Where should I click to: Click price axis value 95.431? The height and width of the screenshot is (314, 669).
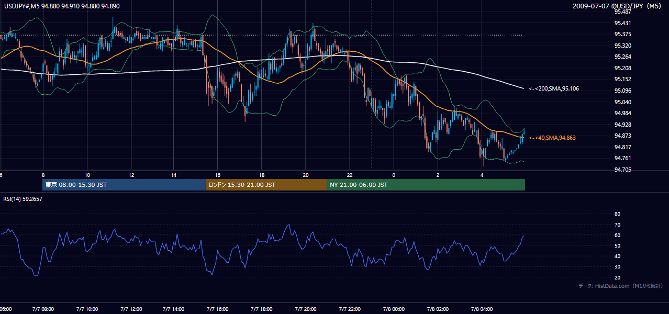click(623, 23)
